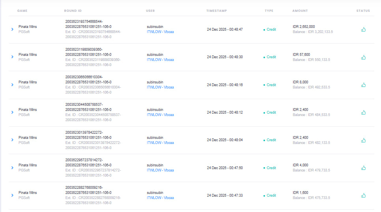Expand the row with timestamp 00:48:16
Viewport: 381px width, 212px height.
click(x=12, y=85)
